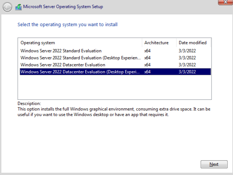The width and height of the screenshot is (233, 175).
Task: Select Windows Server 2022 Datacenter Evaluation row
Action: coord(115,65)
